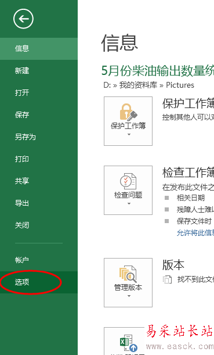This screenshot has height=355, width=214.
Task: Click the 管理版本 magnifier icon
Action: (x=128, y=274)
